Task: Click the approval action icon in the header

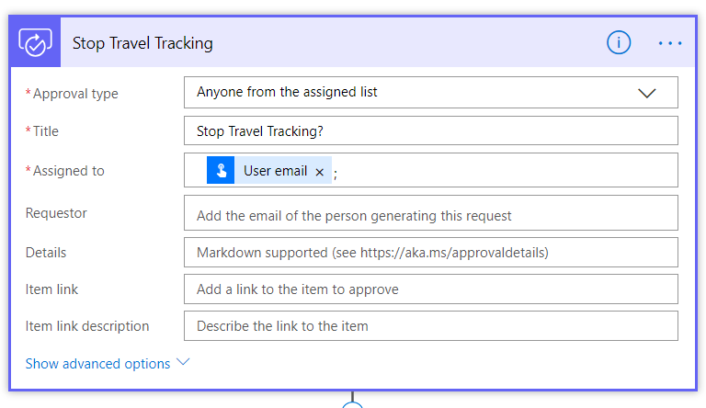Action: (35, 43)
